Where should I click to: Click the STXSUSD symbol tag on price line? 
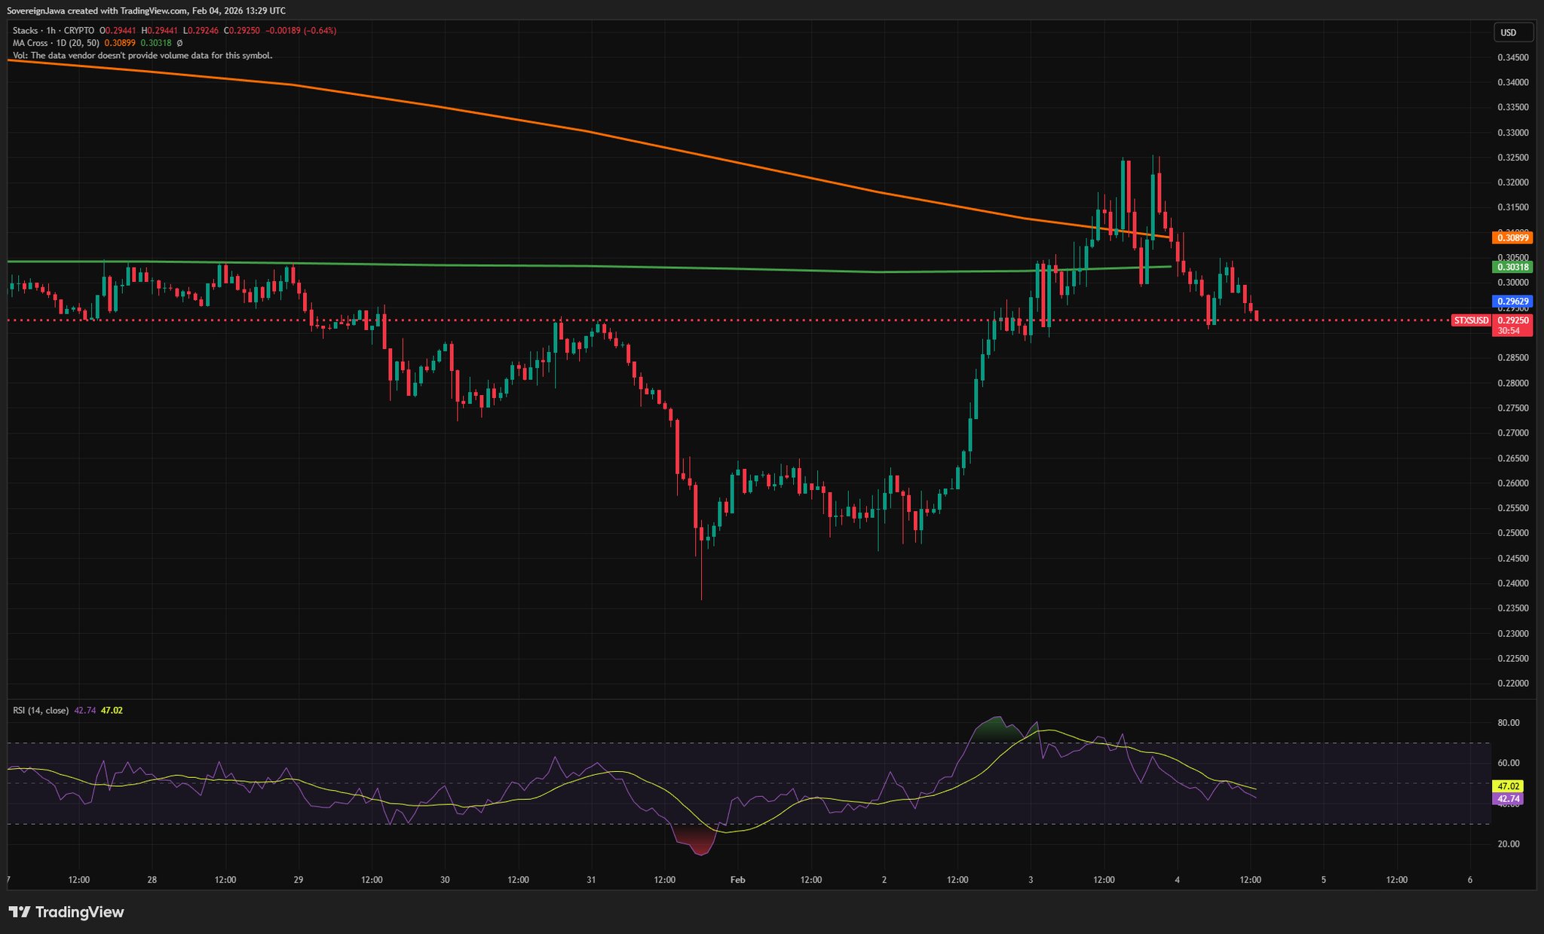(1471, 320)
